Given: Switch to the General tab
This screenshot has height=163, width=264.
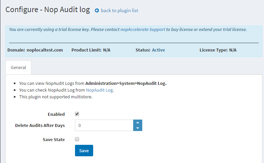Looking at the screenshot, I should point(18,67).
